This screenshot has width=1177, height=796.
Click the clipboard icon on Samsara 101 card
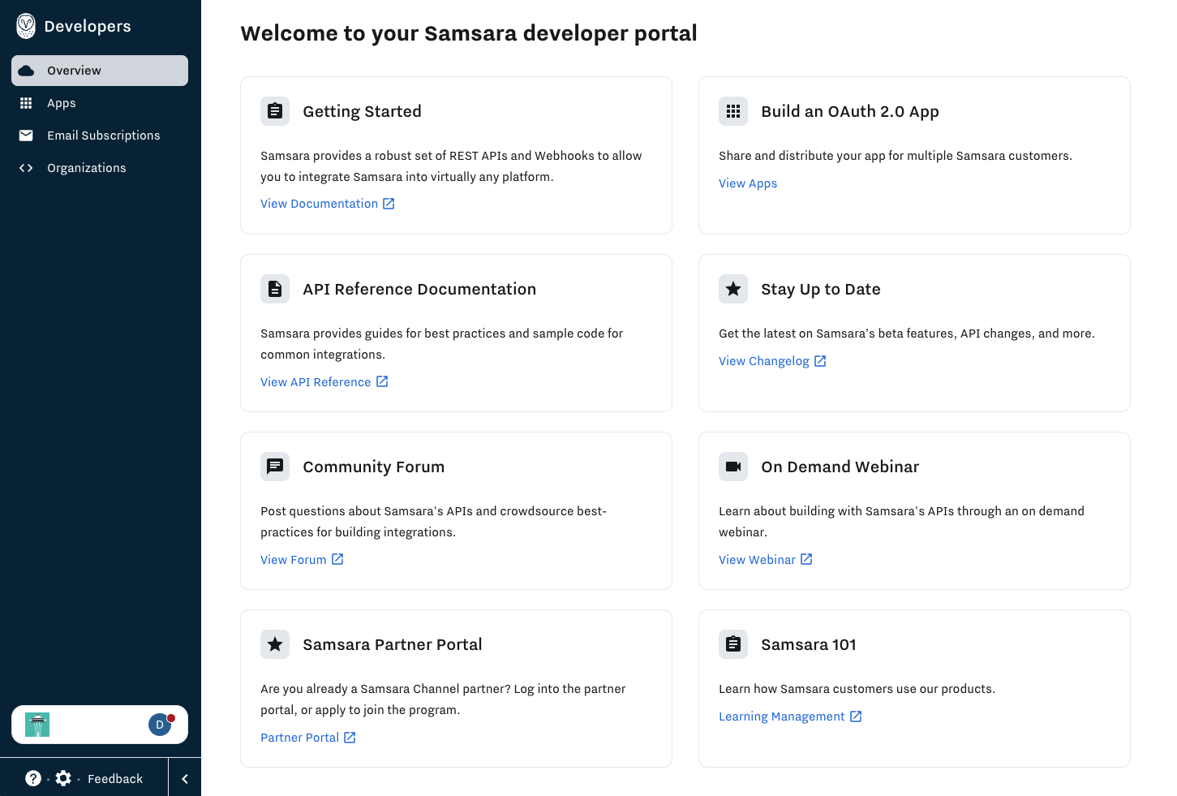click(733, 644)
